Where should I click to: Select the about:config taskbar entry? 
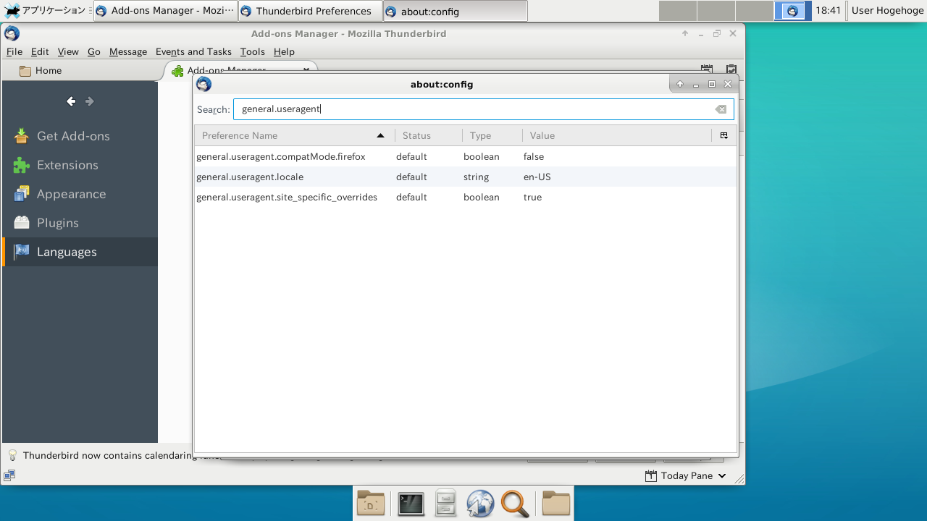tap(456, 11)
